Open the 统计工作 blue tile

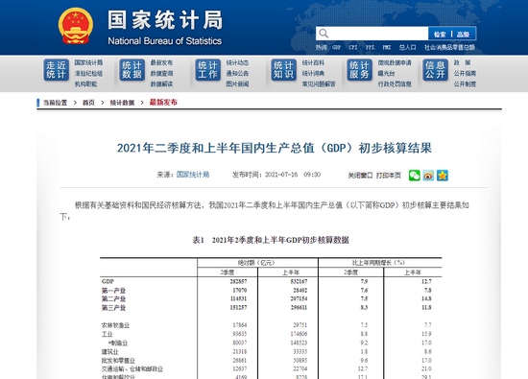click(x=207, y=70)
